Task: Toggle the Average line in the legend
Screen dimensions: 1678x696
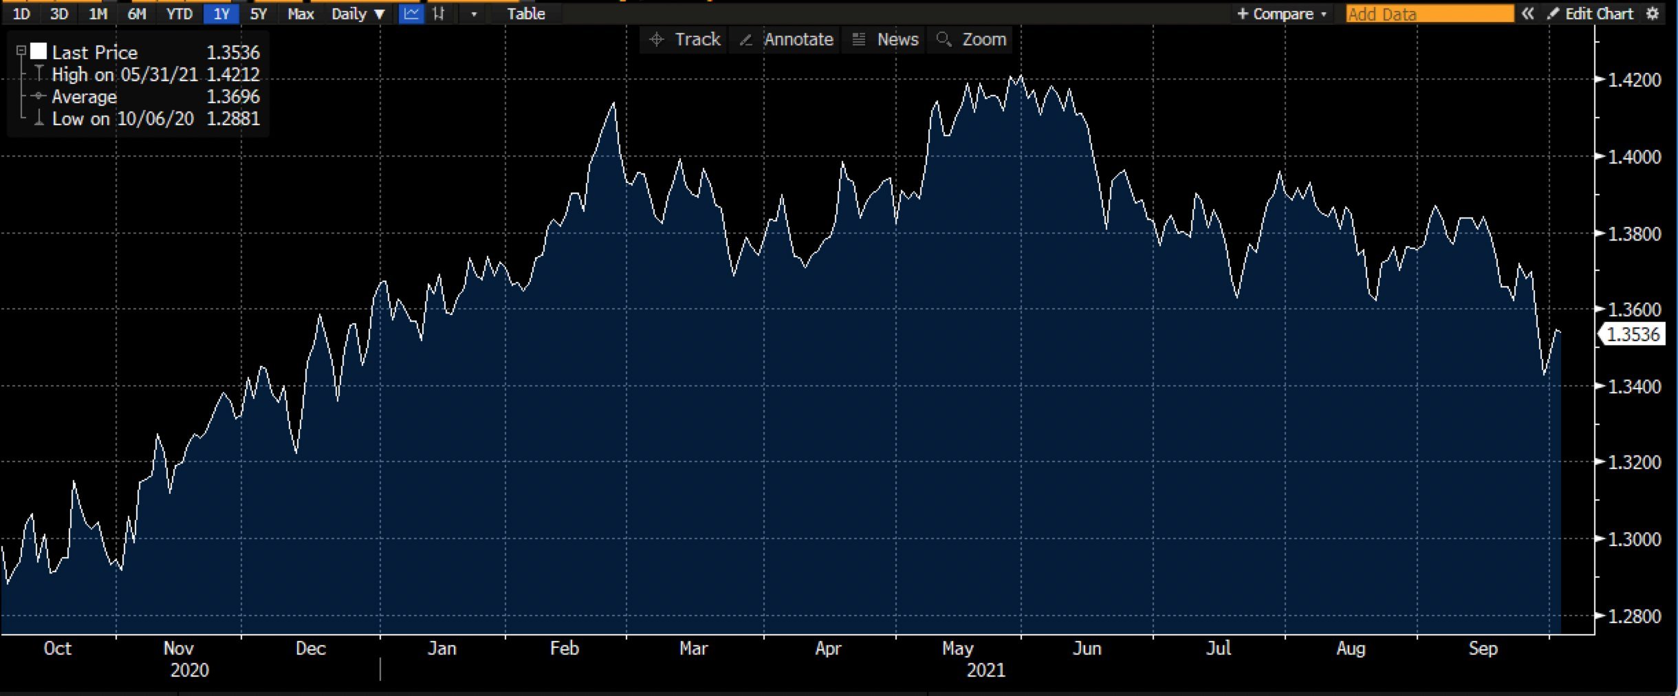Action: click(x=39, y=96)
